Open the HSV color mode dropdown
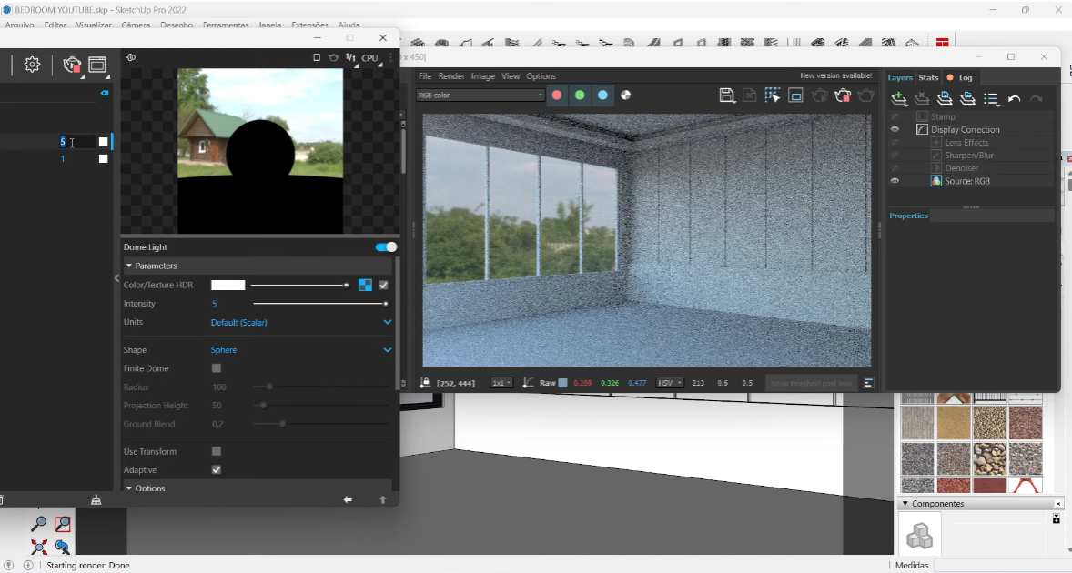 [669, 383]
